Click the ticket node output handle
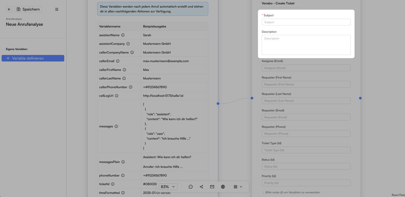The width and height of the screenshot is (405, 197). click(360, 98)
